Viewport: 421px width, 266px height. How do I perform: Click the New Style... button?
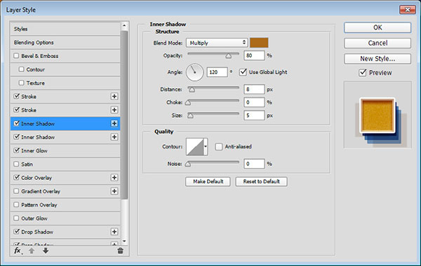click(377, 59)
